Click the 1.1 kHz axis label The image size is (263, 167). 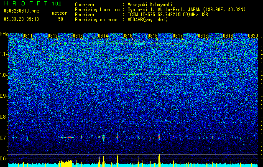pos(3,54)
